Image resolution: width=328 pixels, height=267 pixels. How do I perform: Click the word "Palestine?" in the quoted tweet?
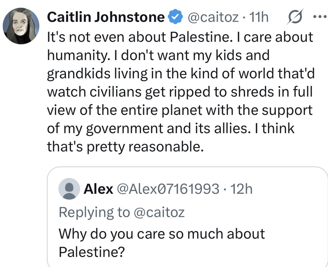(92, 252)
